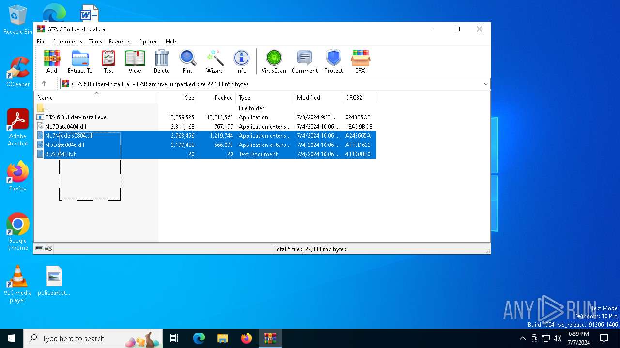Sort by Packed column header

pos(217,97)
